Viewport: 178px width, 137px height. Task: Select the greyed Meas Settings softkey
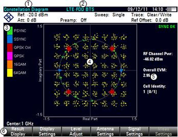coord(163,131)
